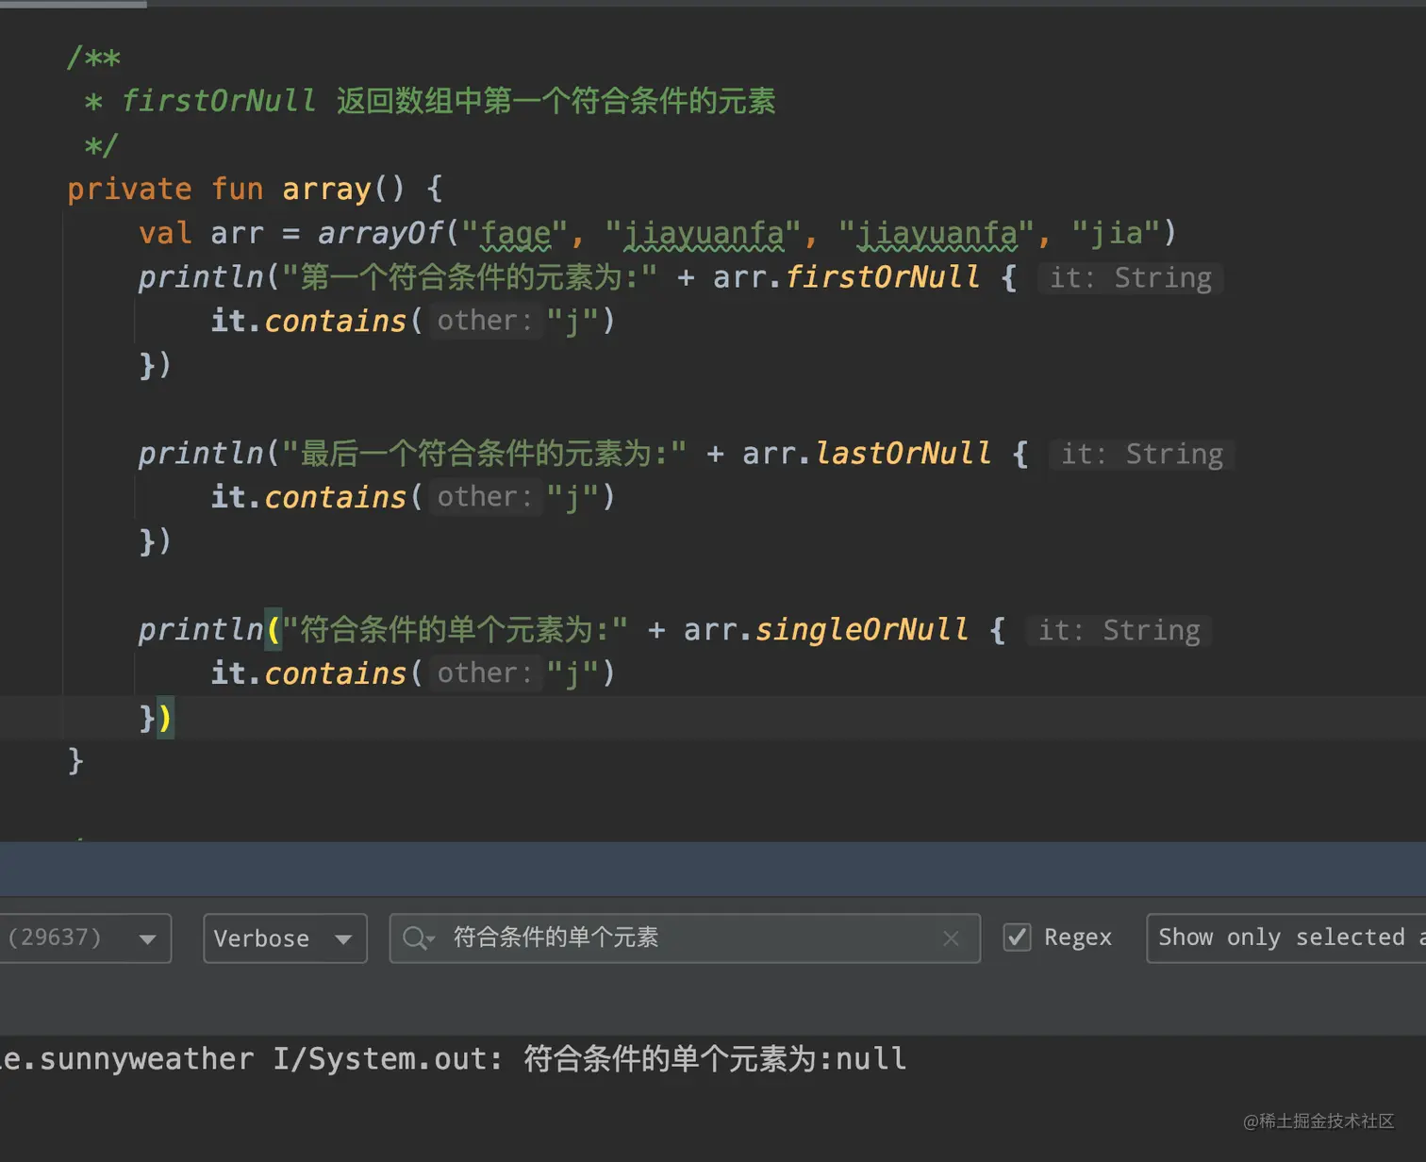Toggle the Regex checkbox
Viewport: 1426px width, 1162px height.
click(x=1017, y=937)
